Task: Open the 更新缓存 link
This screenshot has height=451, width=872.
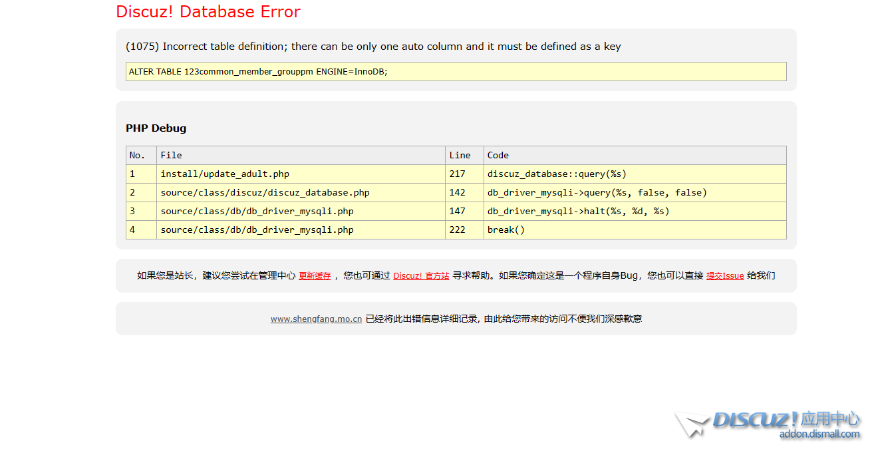Action: click(315, 275)
